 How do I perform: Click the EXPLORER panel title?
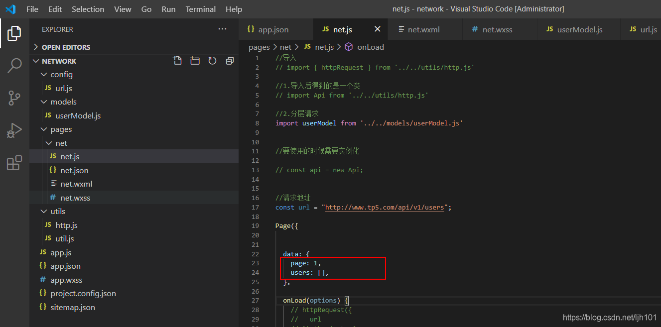(57, 29)
